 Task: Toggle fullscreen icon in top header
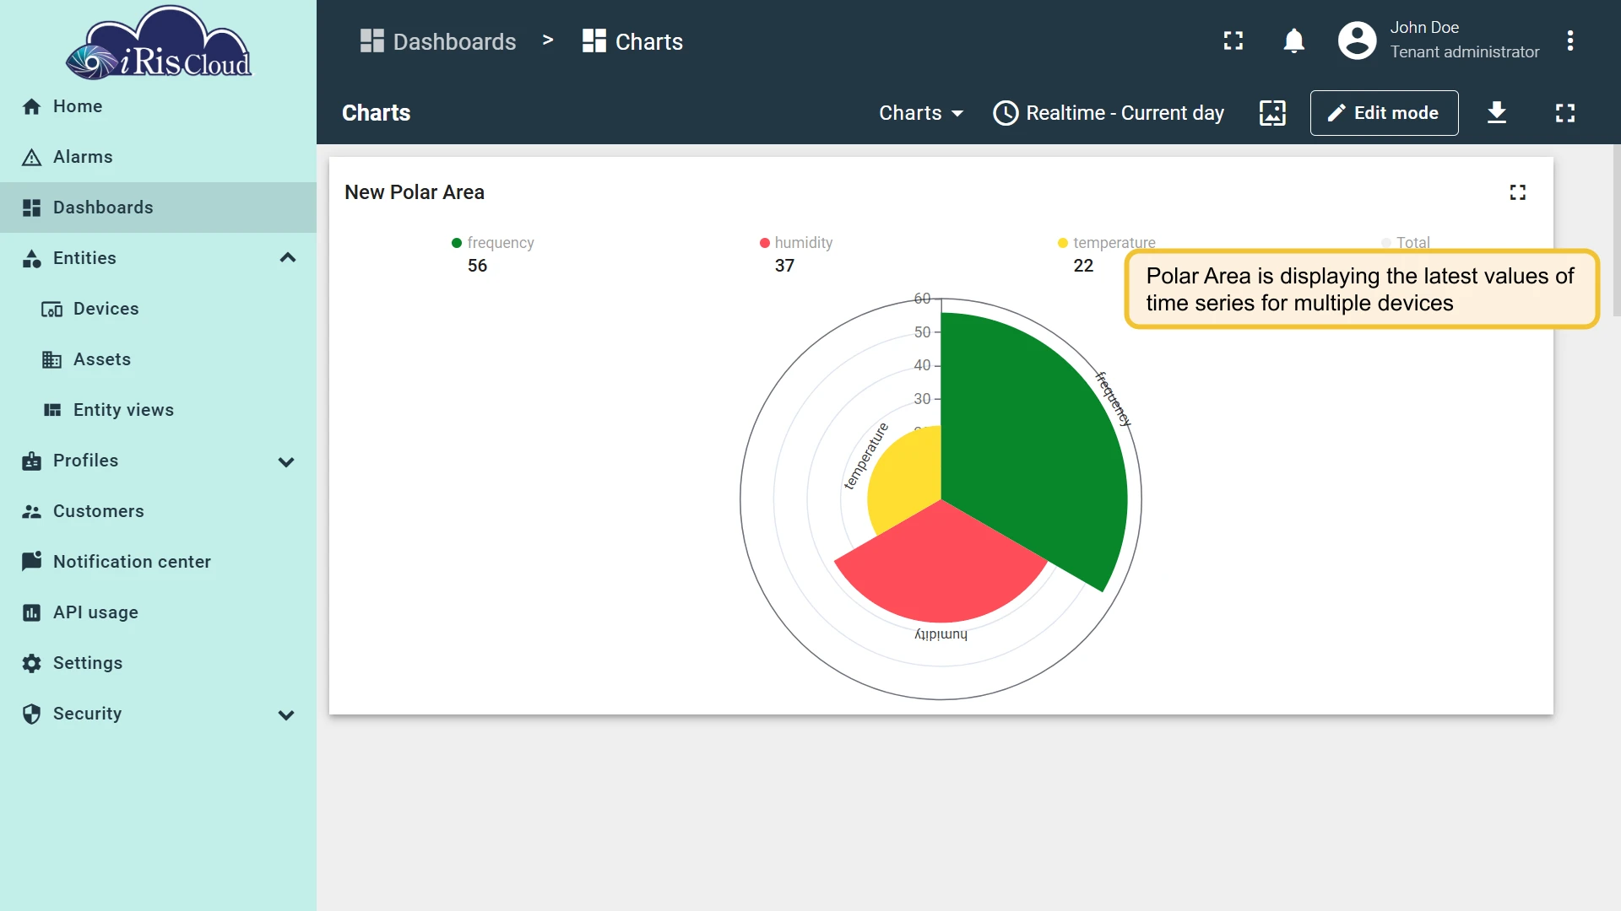tap(1233, 40)
